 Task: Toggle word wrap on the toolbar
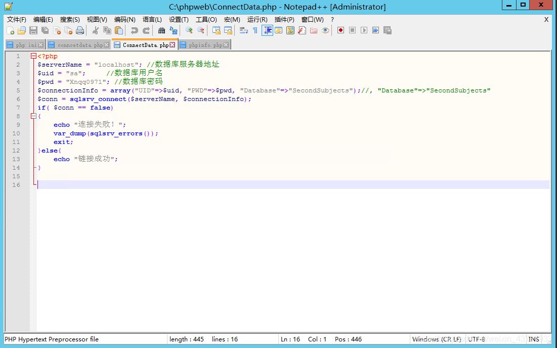[x=243, y=30]
